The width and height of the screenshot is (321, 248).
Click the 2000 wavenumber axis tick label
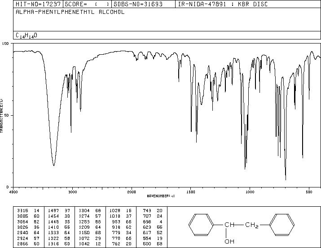tap(132, 192)
